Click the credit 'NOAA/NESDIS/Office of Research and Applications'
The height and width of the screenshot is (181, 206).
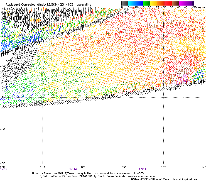tap(164, 179)
